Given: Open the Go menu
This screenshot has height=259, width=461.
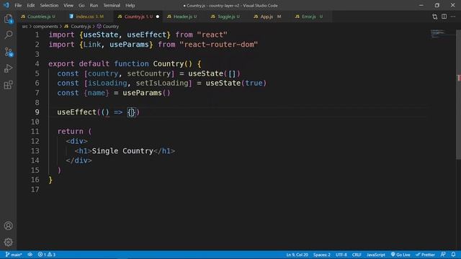Looking at the screenshot, I should point(81,5).
